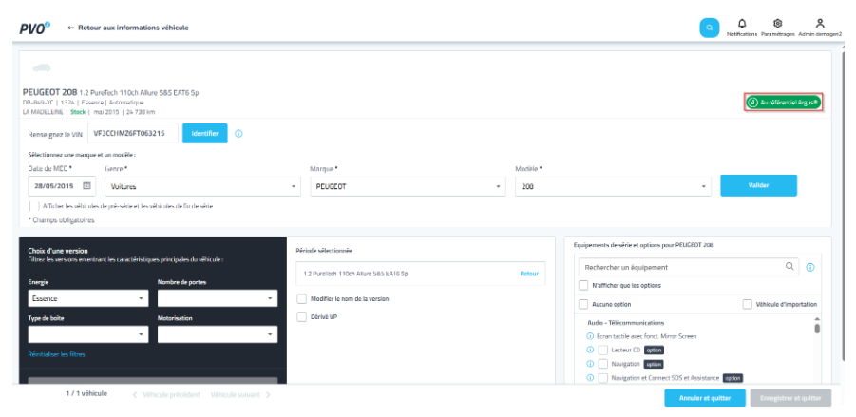Check Aucune option box
This screenshot has height=417, width=856.
coord(583,304)
